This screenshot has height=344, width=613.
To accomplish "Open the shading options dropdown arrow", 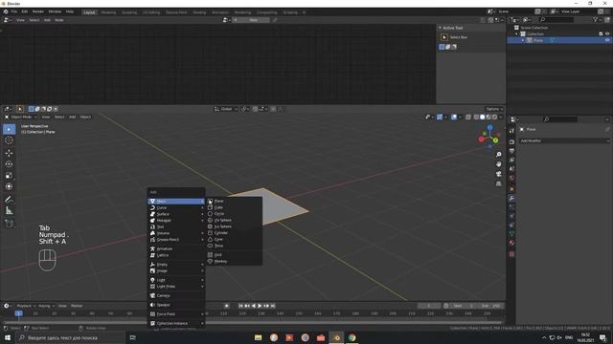I will (501, 117).
